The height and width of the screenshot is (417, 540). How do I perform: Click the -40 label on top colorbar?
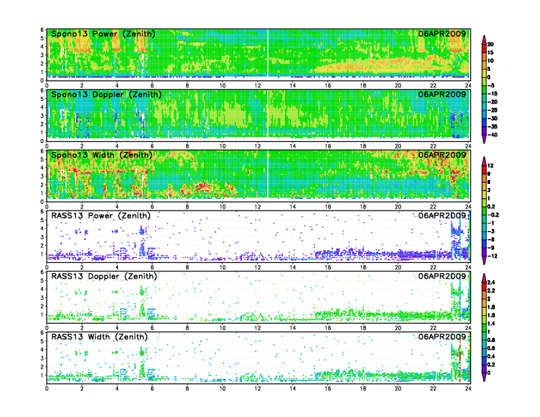[x=492, y=135]
